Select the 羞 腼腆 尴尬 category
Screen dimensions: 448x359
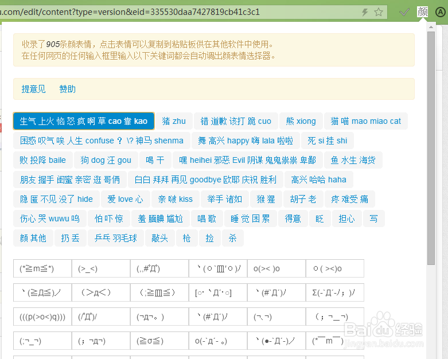[160, 218]
